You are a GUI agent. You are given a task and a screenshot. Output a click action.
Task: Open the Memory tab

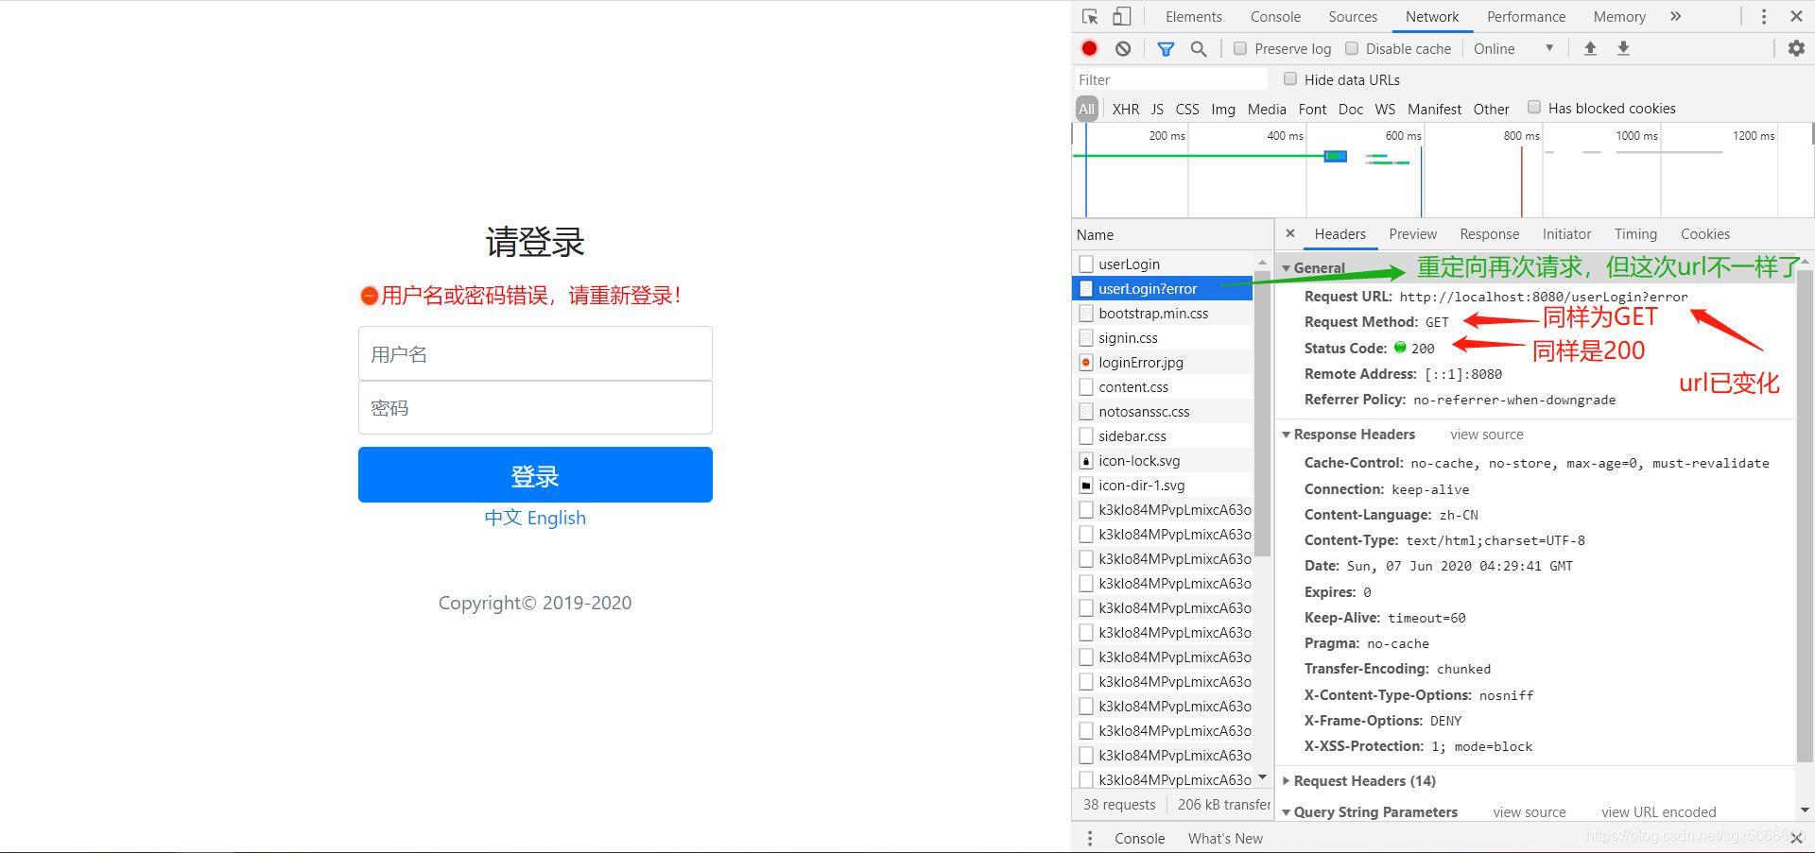(1619, 17)
